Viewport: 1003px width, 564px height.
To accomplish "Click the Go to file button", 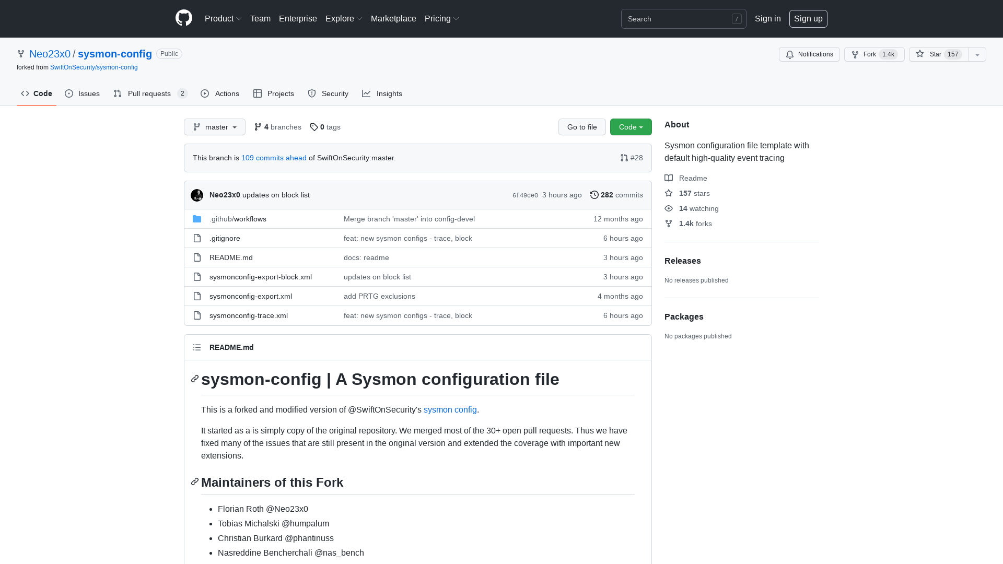I will (x=582, y=127).
